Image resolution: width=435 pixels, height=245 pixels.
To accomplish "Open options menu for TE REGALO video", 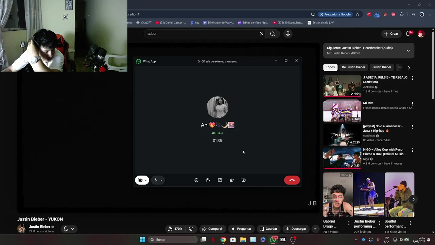I will [x=413, y=78].
